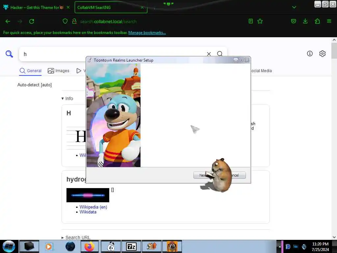
Task: Bookmark this page with the star icon
Action: click(260, 21)
